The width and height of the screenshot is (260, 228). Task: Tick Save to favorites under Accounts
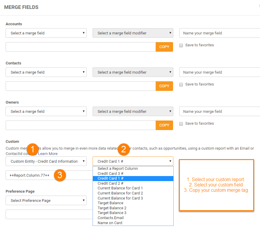pos(181,45)
